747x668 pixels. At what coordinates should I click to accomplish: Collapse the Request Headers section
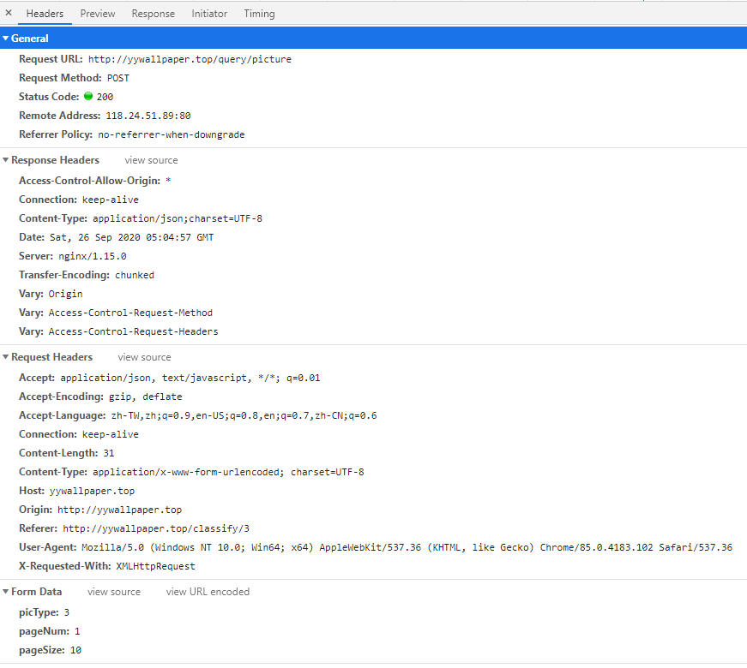tap(51, 357)
